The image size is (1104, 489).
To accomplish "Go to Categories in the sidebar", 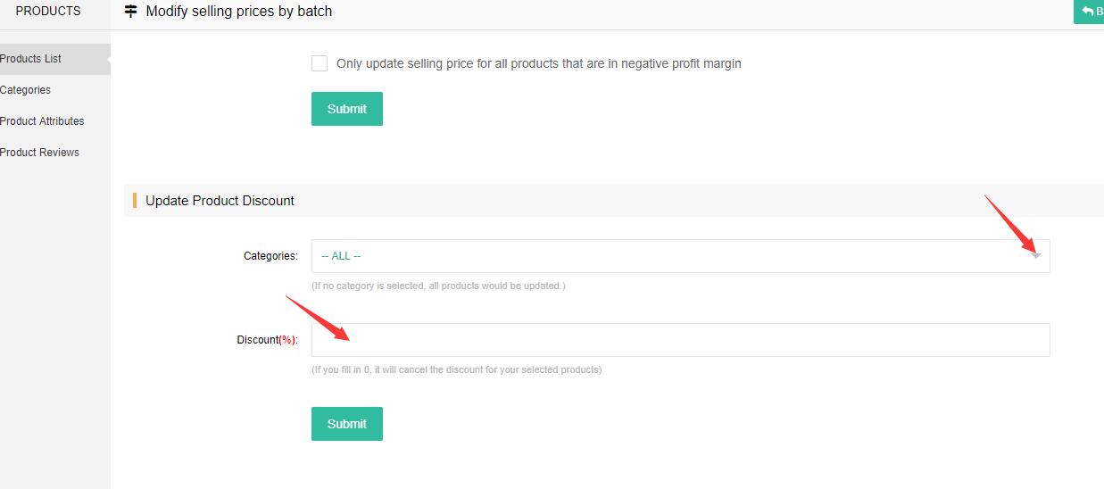I will pyautogui.click(x=26, y=90).
